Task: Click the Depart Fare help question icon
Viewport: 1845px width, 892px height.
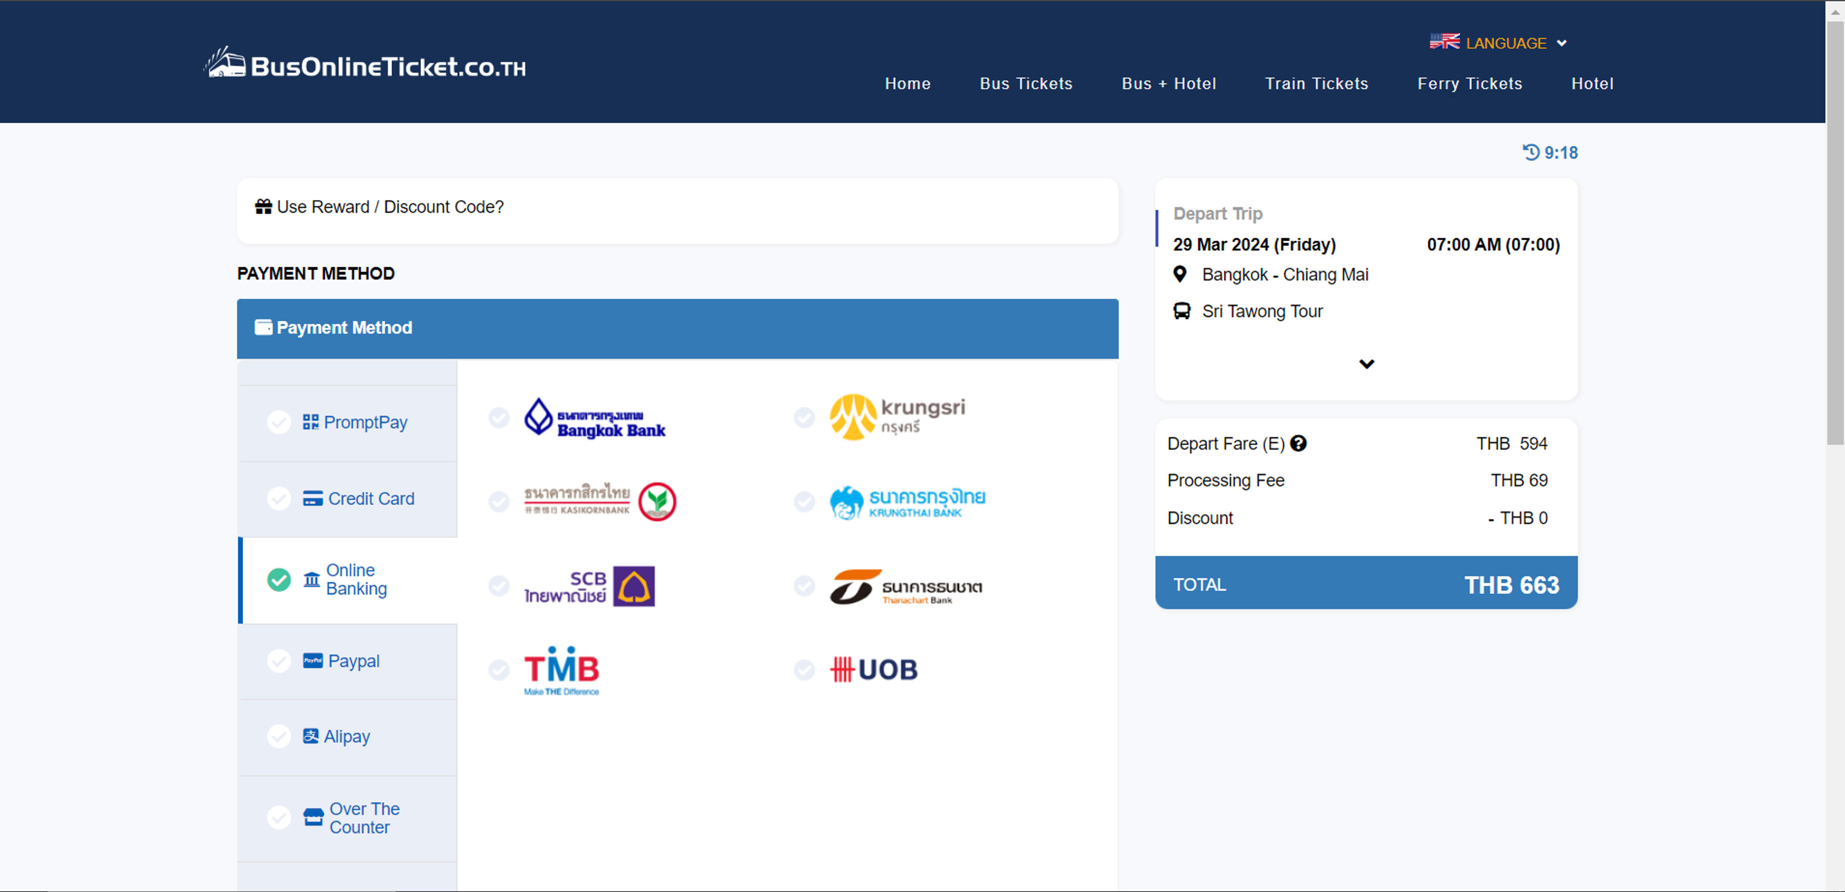Action: 1299,444
